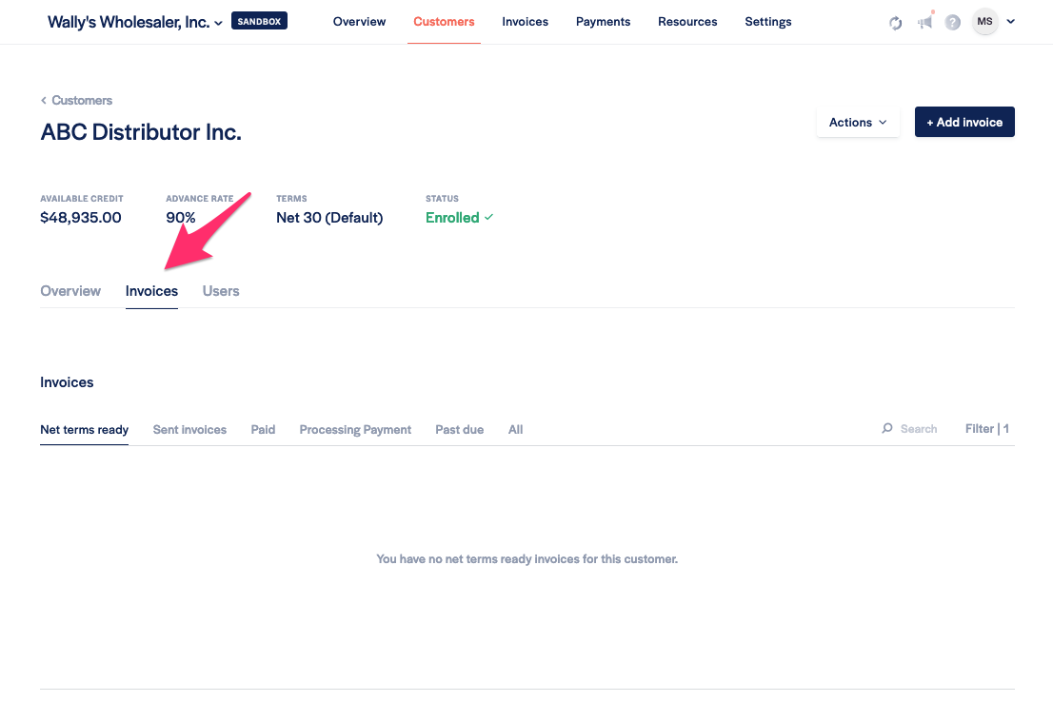
Task: Show the Sent invoices tab
Action: 189,430
